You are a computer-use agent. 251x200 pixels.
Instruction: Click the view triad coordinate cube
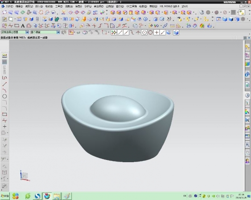click(25, 176)
